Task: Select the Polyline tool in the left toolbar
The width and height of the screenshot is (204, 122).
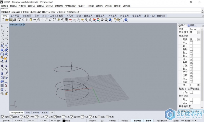Action: (x=2, y=30)
